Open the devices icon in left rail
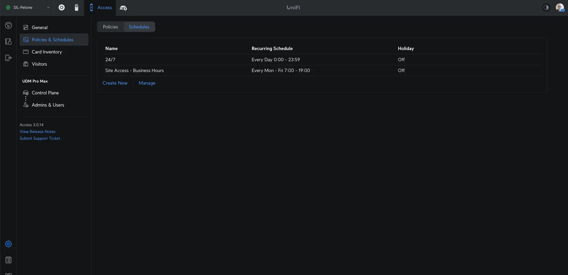This screenshot has width=568, height=275. pos(8,58)
